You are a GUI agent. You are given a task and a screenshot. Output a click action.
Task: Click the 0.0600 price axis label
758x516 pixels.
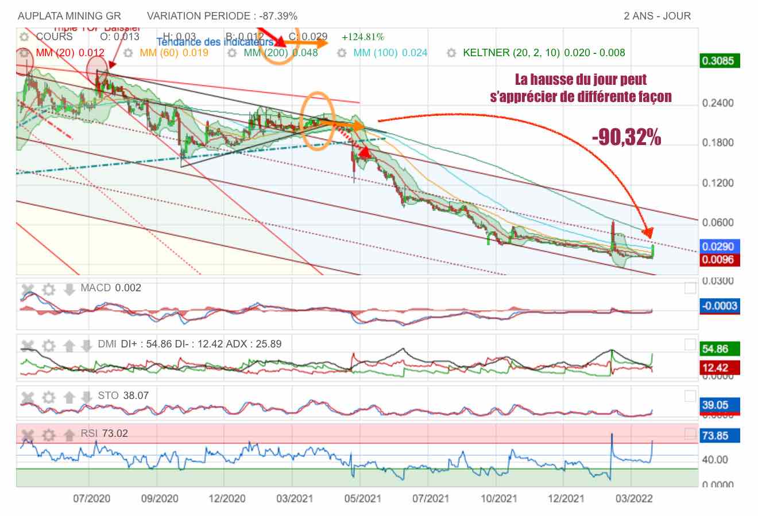tap(718, 223)
